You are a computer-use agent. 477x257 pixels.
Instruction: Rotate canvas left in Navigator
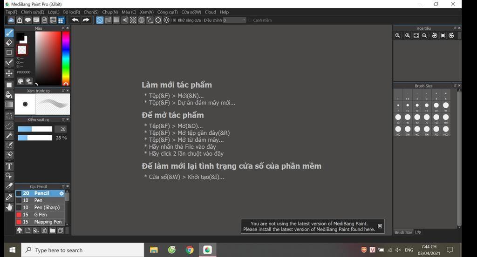[435, 35]
